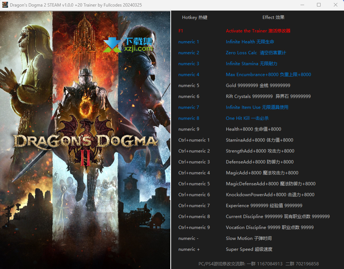This screenshot has height=269, width=344.
Task: Click the numeric 2 hotkey label
Action: (189, 53)
